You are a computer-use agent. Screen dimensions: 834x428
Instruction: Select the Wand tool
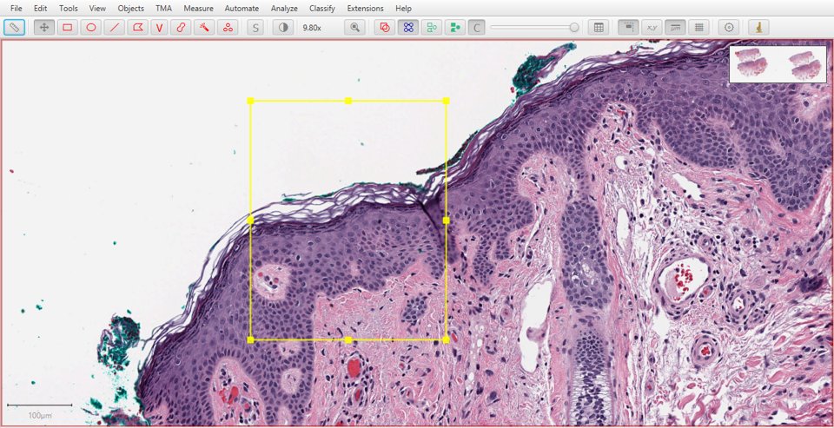(x=204, y=27)
